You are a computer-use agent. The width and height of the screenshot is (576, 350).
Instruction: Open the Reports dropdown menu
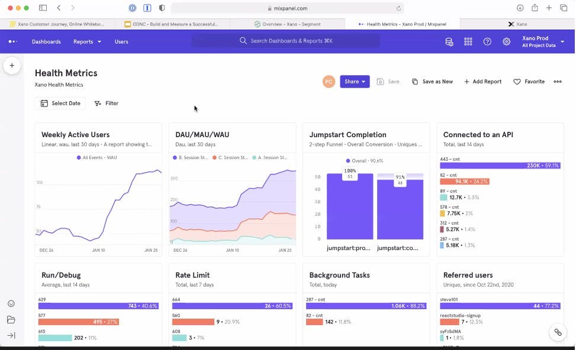click(87, 41)
